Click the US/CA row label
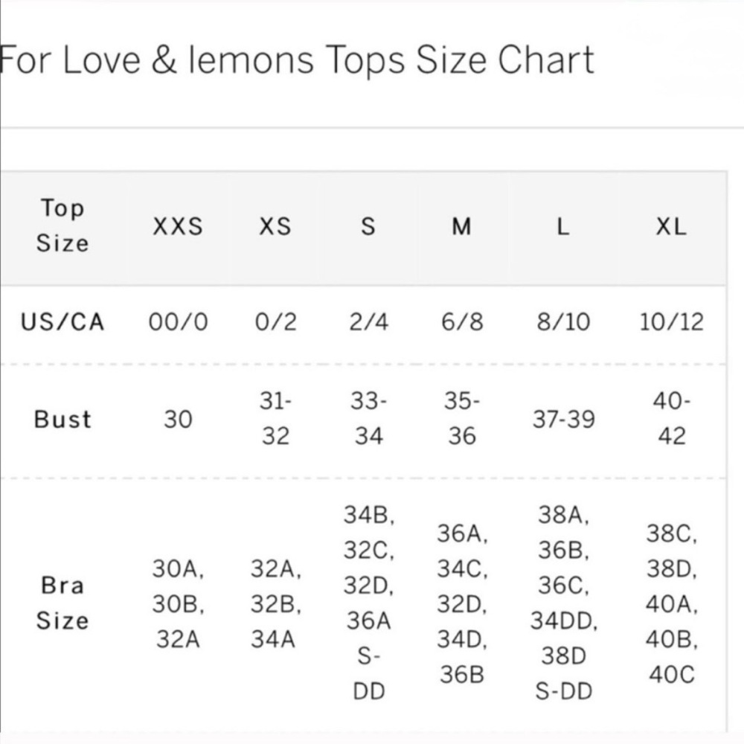The image size is (744, 744). pyautogui.click(x=62, y=322)
